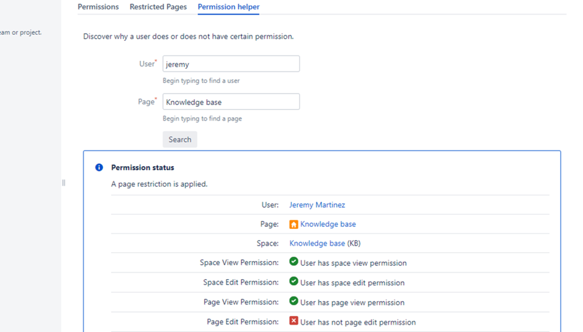Click the 'Begin typing to find a user' hint
This screenshot has width=583, height=332.
point(201,80)
